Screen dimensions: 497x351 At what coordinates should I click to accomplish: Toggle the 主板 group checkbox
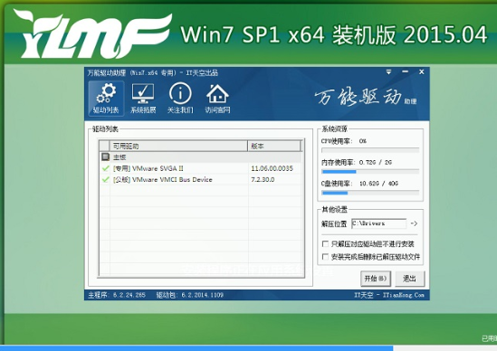click(105, 157)
